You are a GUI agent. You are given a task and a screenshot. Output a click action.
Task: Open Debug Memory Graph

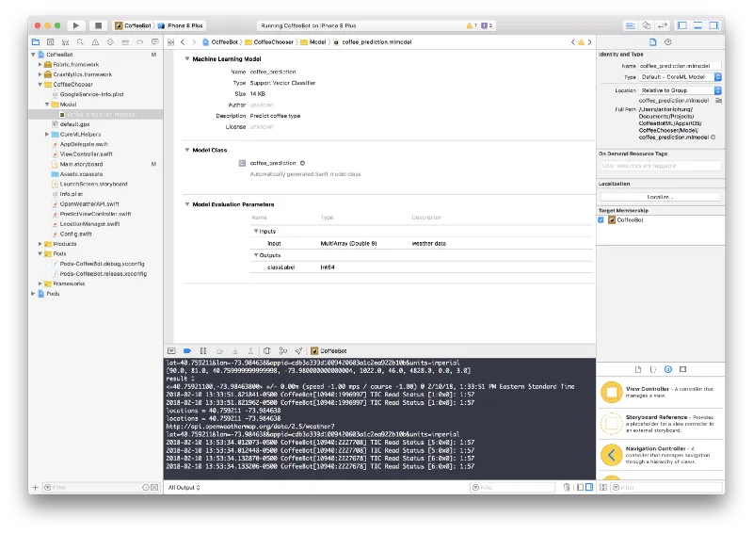pos(283,351)
